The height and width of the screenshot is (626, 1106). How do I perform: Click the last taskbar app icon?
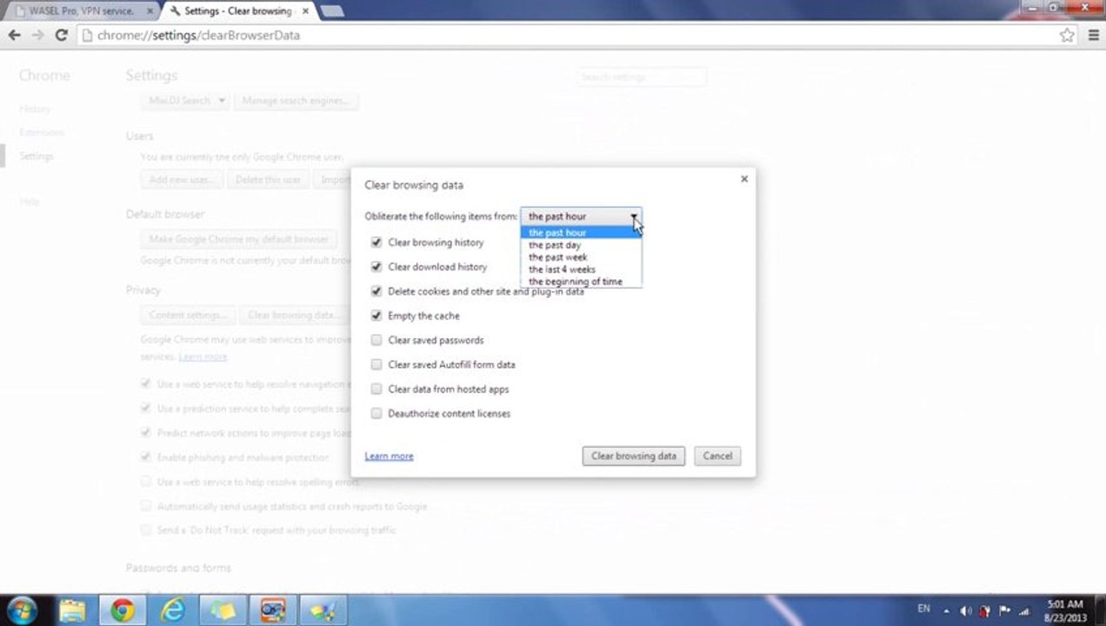click(323, 610)
